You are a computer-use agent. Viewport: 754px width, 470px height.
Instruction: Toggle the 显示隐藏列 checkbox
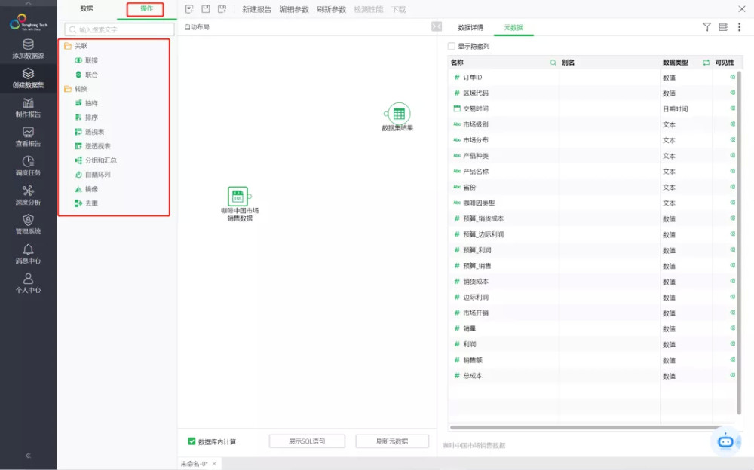click(x=451, y=46)
